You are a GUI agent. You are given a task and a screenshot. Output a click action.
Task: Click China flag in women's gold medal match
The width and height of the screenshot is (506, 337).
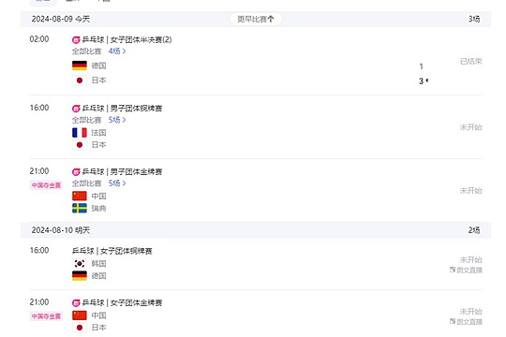coord(80,315)
